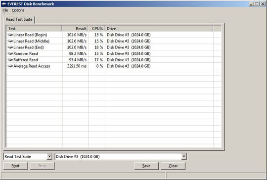The width and height of the screenshot is (267, 180).
Task: Click the Disk Drive #3 (1024.0 GB) combo box
Action: tap(121, 156)
